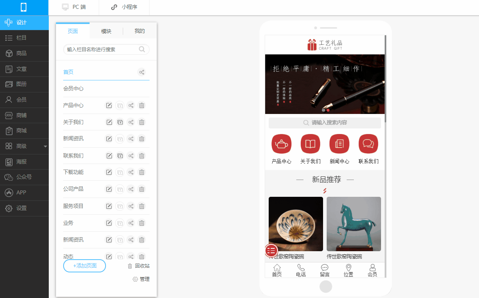
Task: Click the 请输入搜索内容 preview search box
Action: (325, 122)
